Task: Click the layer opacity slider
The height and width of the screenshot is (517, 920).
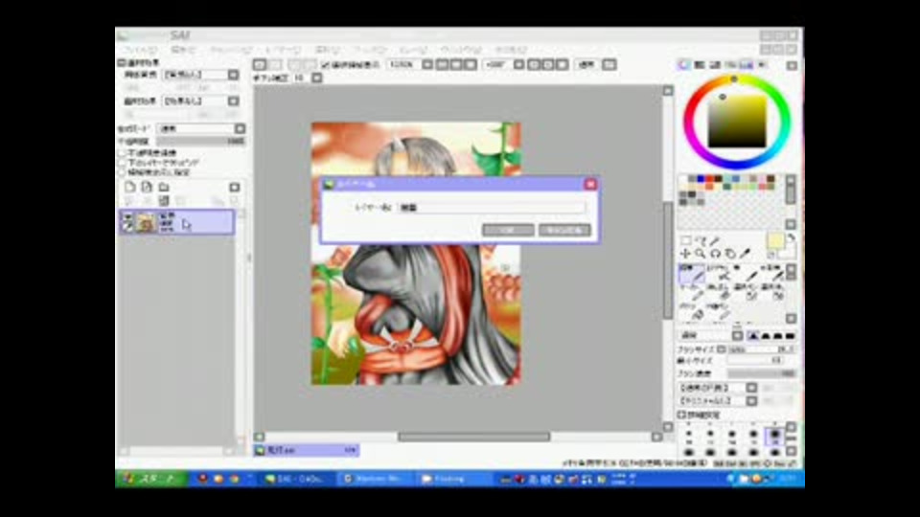Action: (200, 142)
